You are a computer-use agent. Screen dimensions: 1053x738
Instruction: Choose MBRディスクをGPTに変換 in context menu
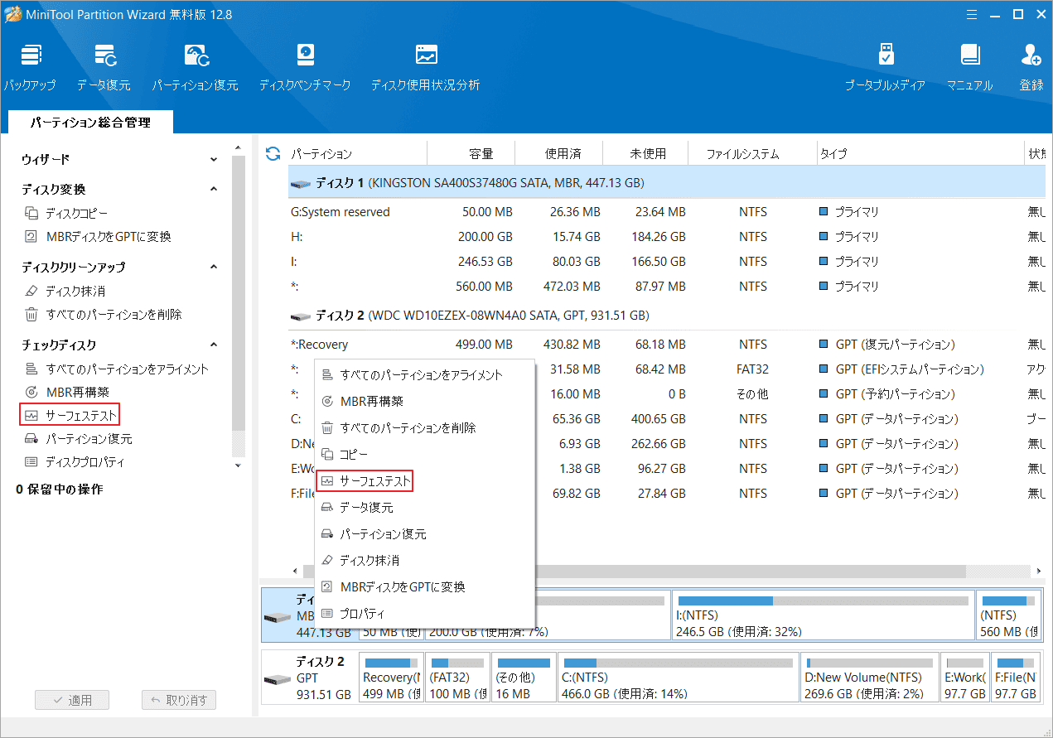[x=424, y=587]
